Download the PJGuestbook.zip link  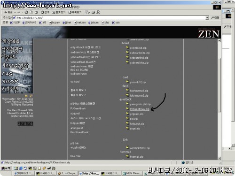(140, 109)
